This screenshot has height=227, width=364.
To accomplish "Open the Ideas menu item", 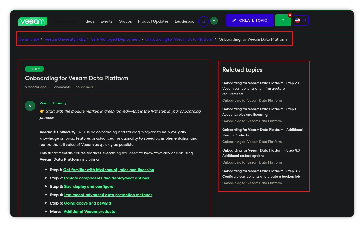I will (x=89, y=21).
